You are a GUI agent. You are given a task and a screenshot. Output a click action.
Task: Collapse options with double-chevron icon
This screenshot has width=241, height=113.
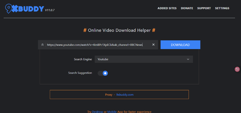tap(43, 45)
